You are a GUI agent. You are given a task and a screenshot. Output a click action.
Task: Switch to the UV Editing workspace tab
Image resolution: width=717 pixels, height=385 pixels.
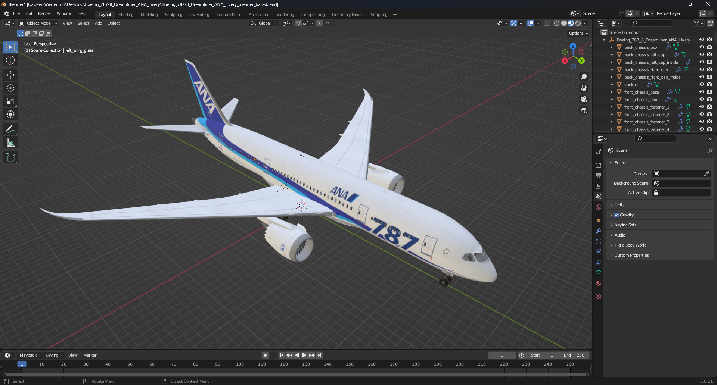coord(199,15)
